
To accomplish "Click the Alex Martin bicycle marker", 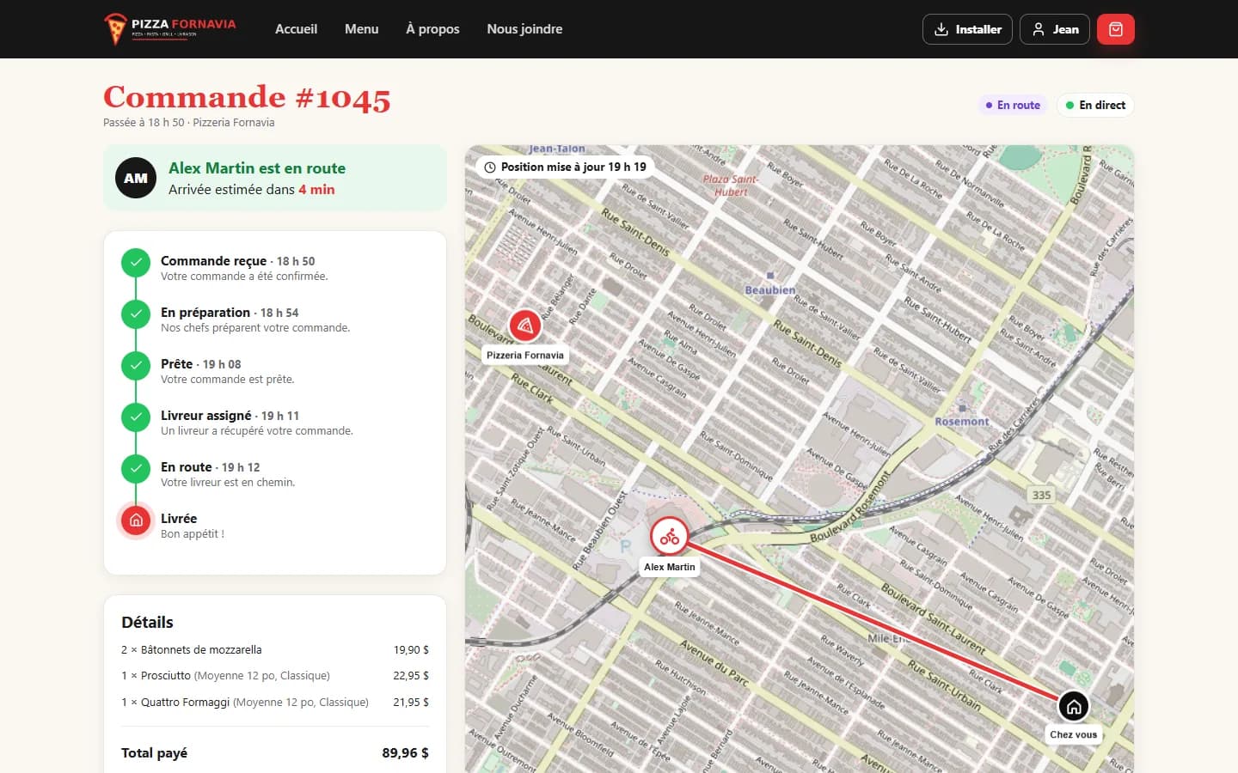I will tap(670, 537).
